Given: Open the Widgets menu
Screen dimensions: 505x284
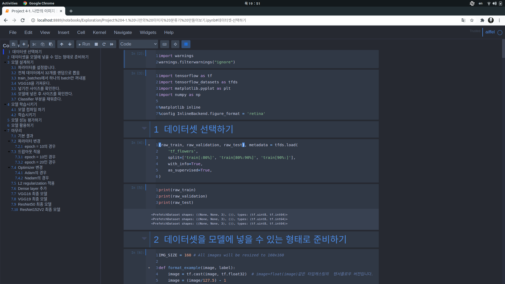Looking at the screenshot, I should (148, 32).
